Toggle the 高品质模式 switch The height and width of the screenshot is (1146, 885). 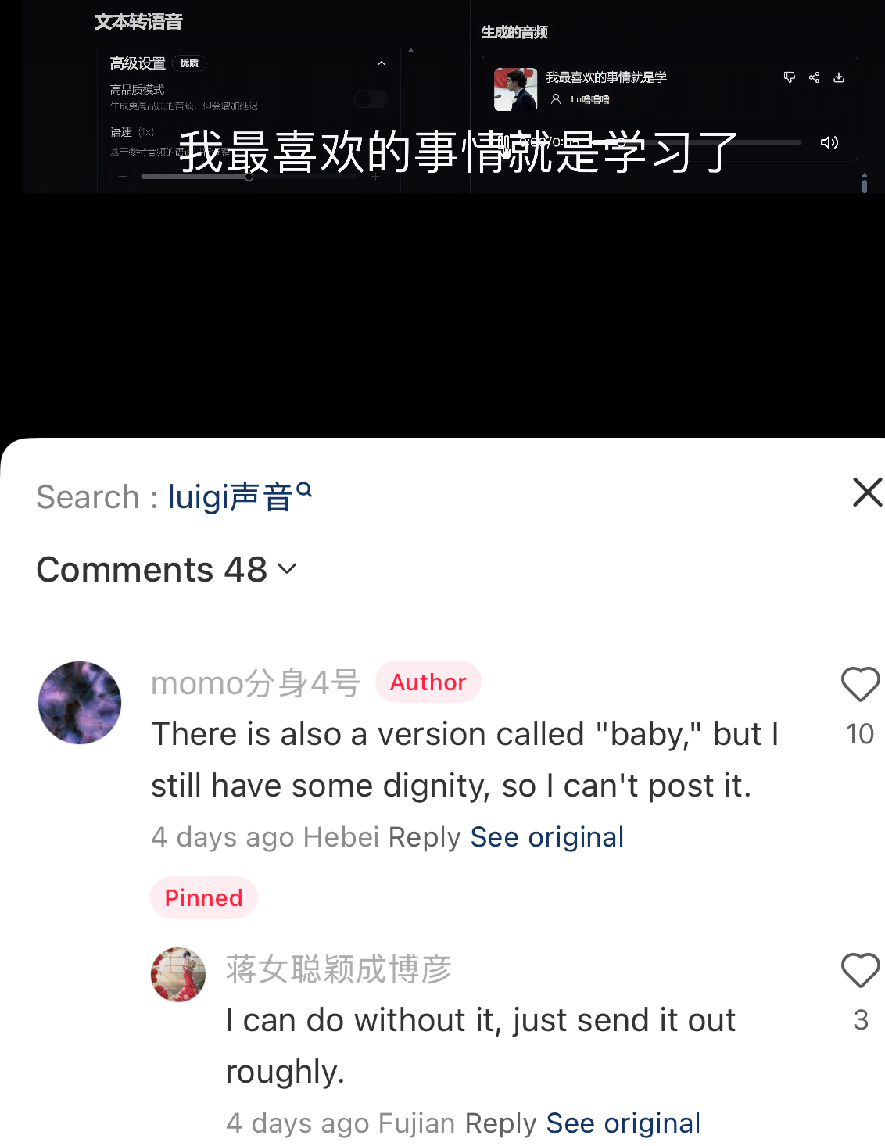[x=371, y=98]
